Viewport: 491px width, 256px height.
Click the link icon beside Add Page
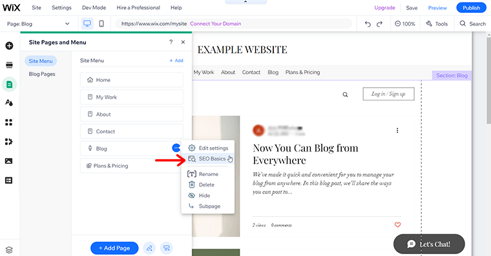149,248
